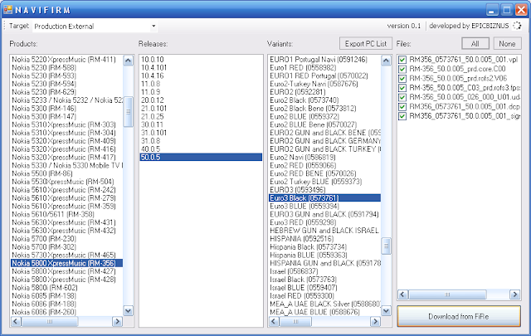Click Files list scroll right arrow
Viewport: 531px width, 336px height.
pyautogui.click(x=515, y=295)
